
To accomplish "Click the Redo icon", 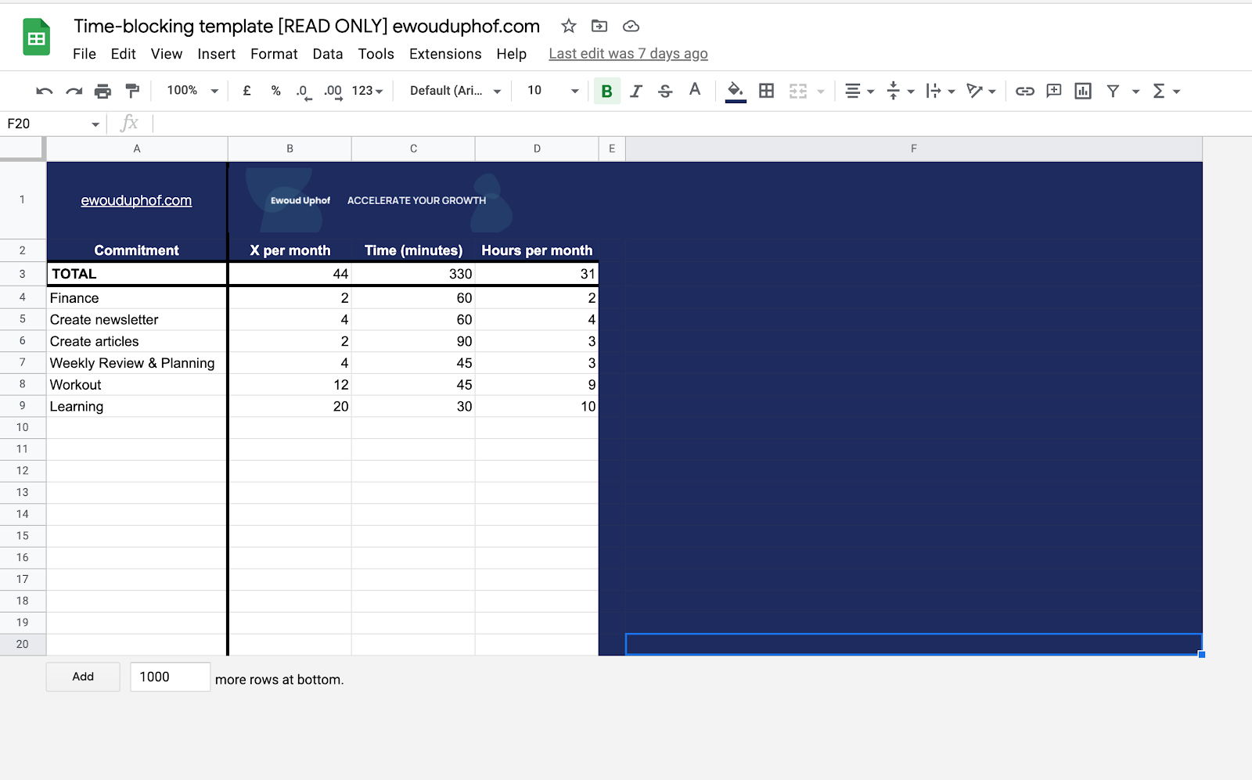I will pyautogui.click(x=74, y=92).
